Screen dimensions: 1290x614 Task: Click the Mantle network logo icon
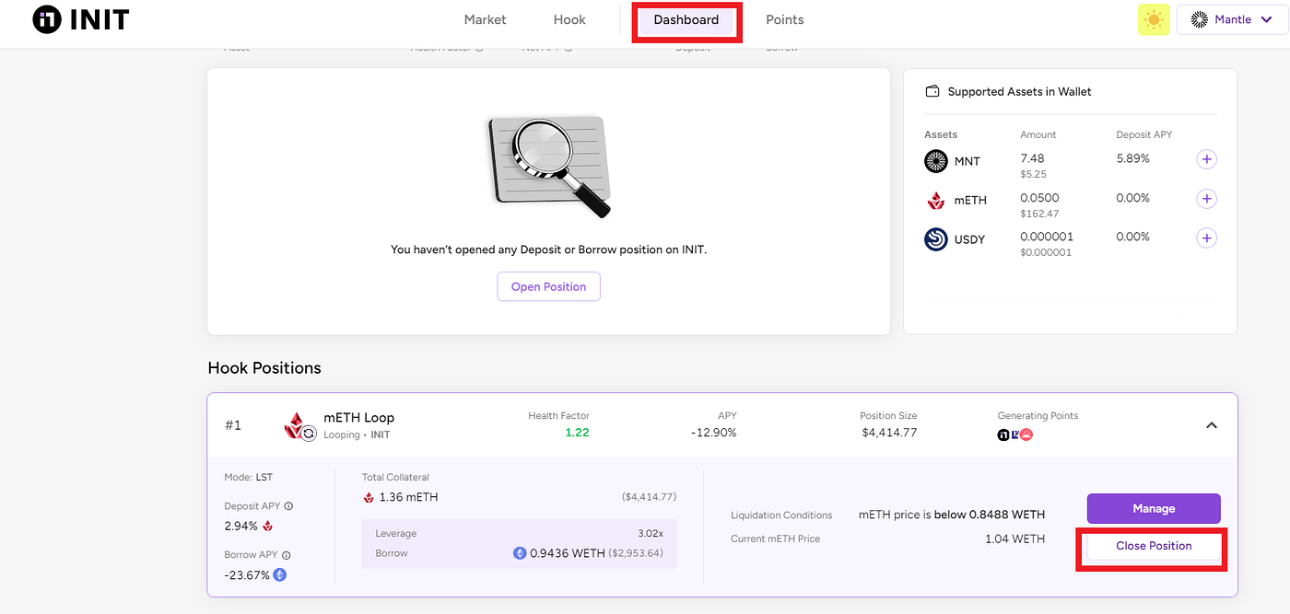(x=1200, y=19)
